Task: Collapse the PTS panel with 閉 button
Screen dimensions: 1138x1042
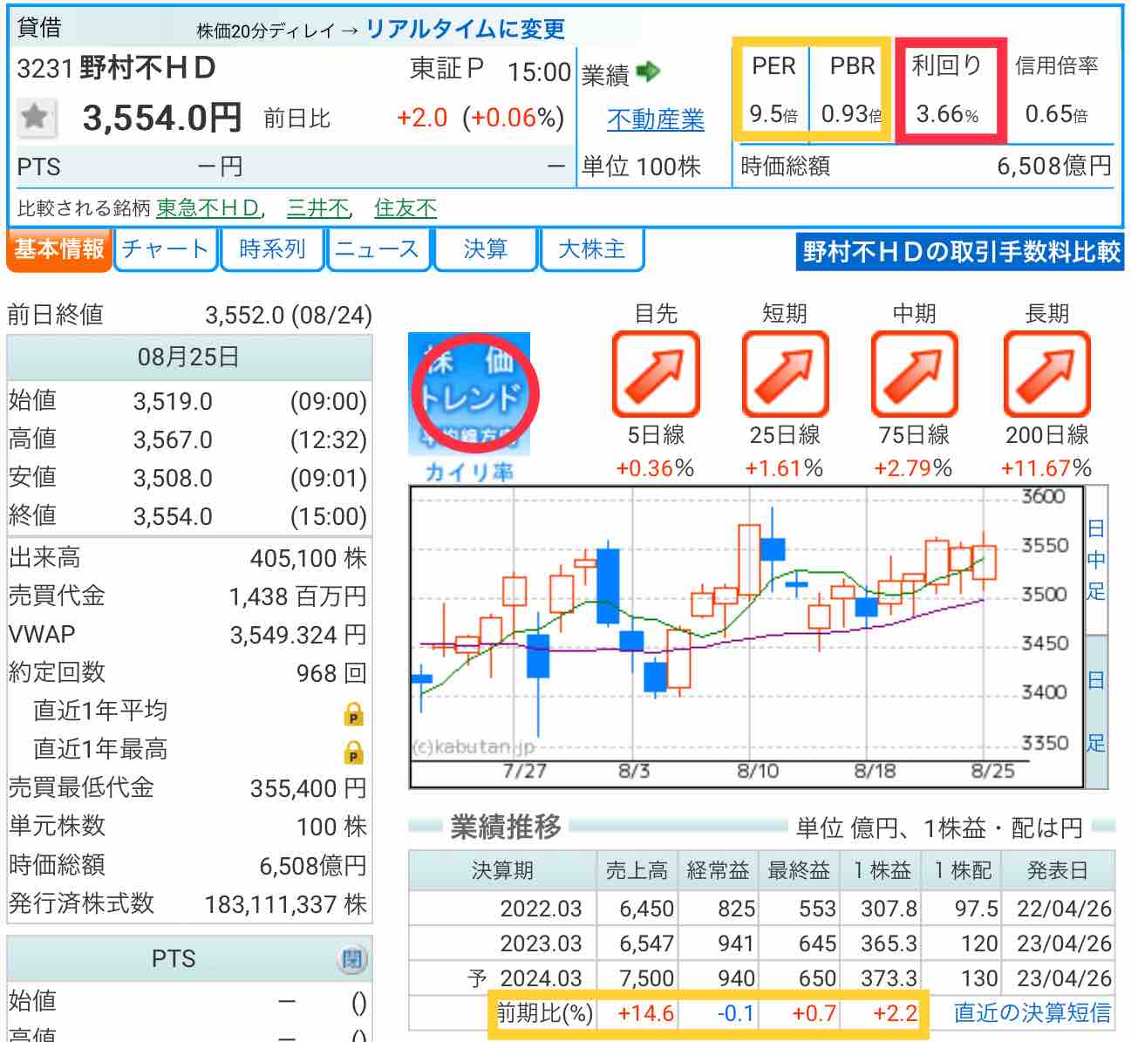Action: click(x=351, y=959)
